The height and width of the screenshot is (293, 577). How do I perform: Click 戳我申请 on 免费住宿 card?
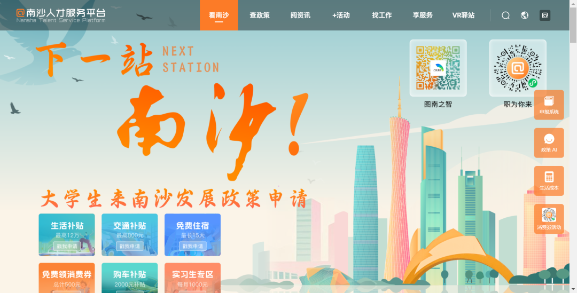[x=192, y=247]
